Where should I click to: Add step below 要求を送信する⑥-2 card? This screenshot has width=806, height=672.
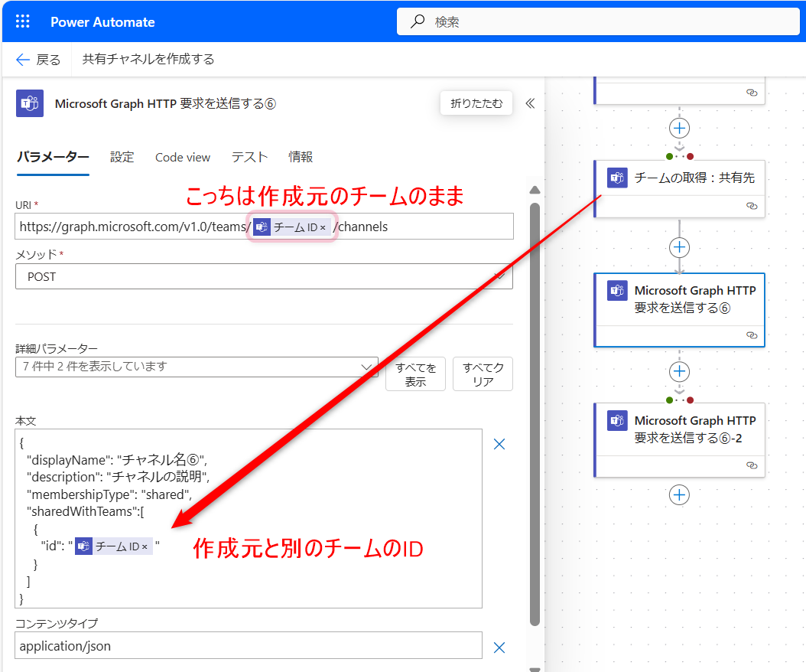click(x=679, y=495)
